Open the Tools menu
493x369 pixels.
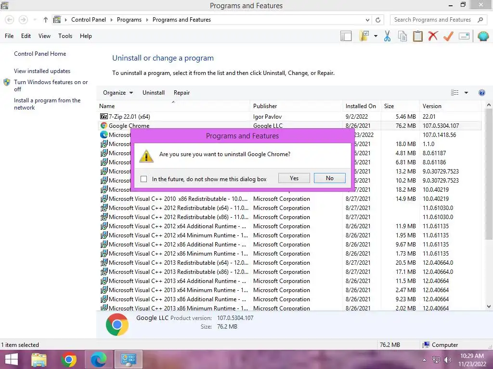click(65, 36)
